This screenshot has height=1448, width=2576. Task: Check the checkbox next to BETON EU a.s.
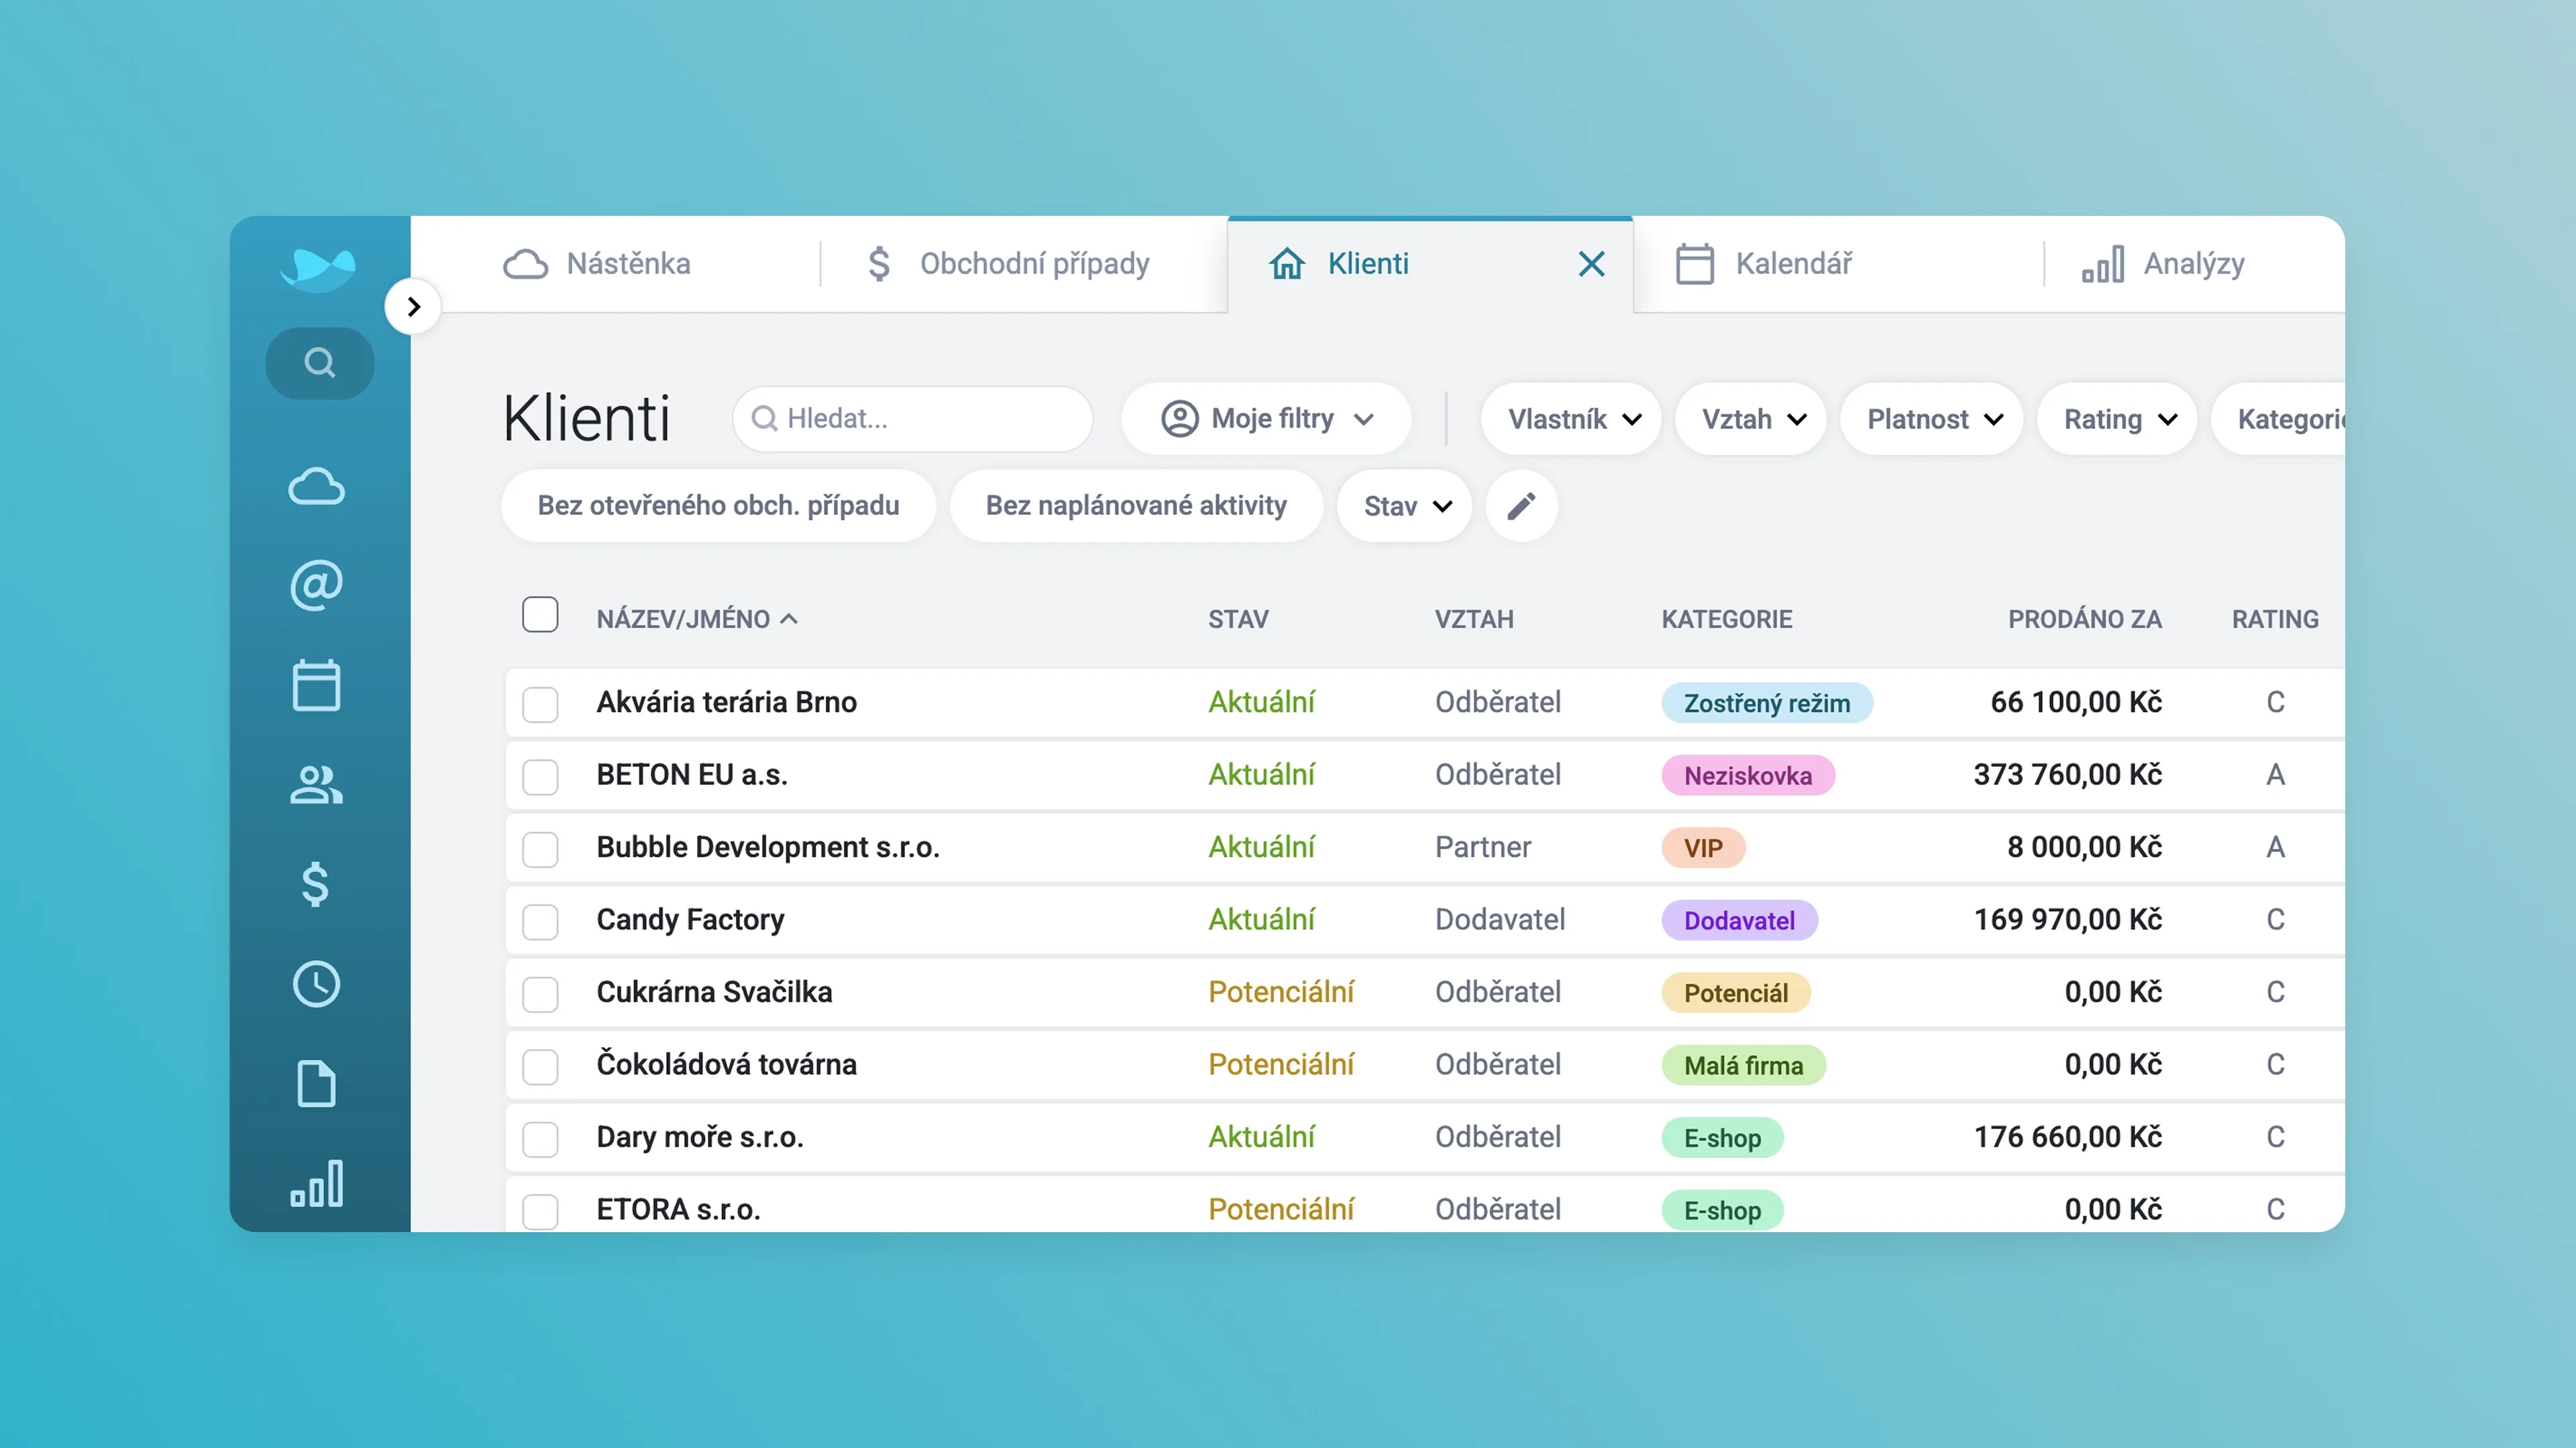(x=540, y=778)
